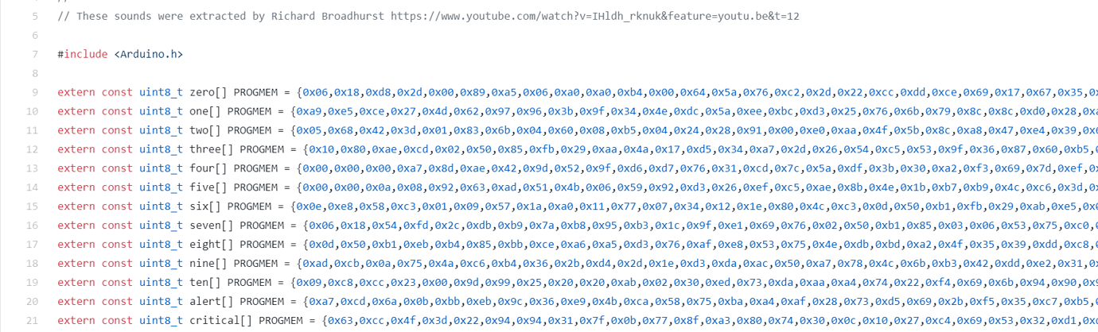Image resolution: width=1098 pixels, height=332 pixels.
Task: Click line number 9
Action: point(34,92)
